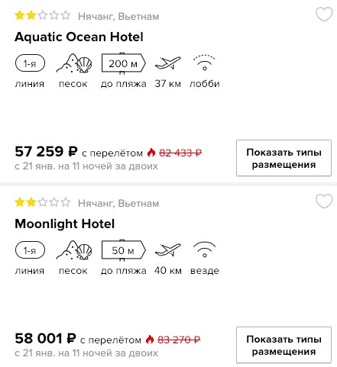This screenshot has width=337, height=367.
Task: Click the 58 001 ₽ price
Action: (x=46, y=339)
